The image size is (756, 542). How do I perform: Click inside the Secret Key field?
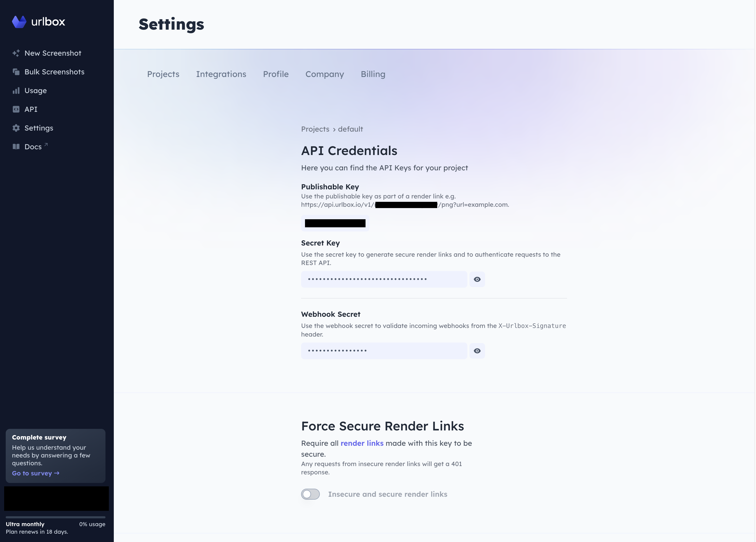(384, 279)
